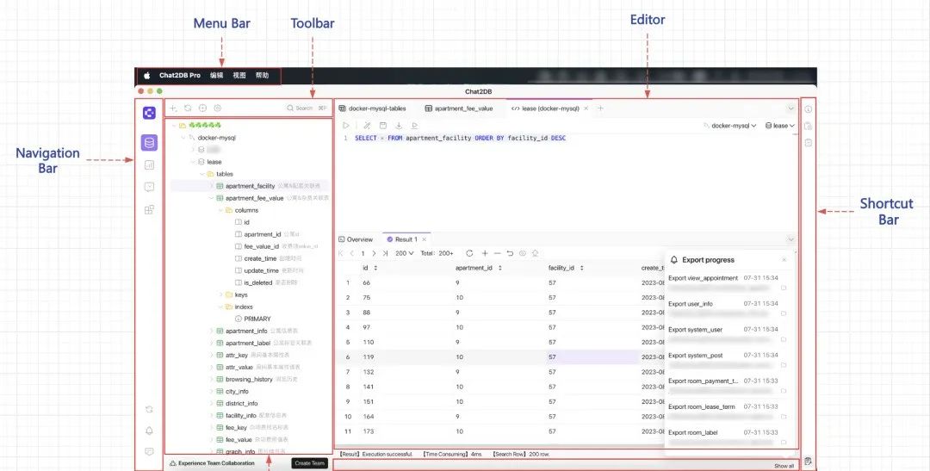
Task: Collapse the apartment_fee_value table node
Action: 211,198
